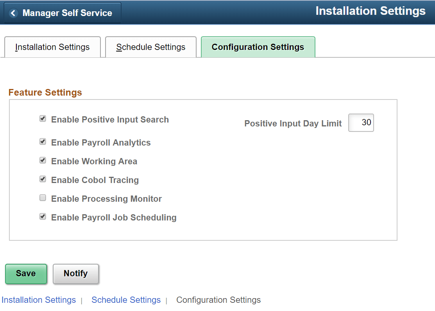Return via the Manager Self Service header button

pos(63,13)
